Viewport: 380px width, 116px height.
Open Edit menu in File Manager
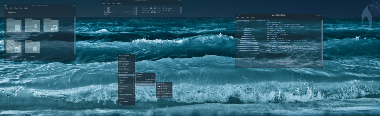(x=11, y=8)
